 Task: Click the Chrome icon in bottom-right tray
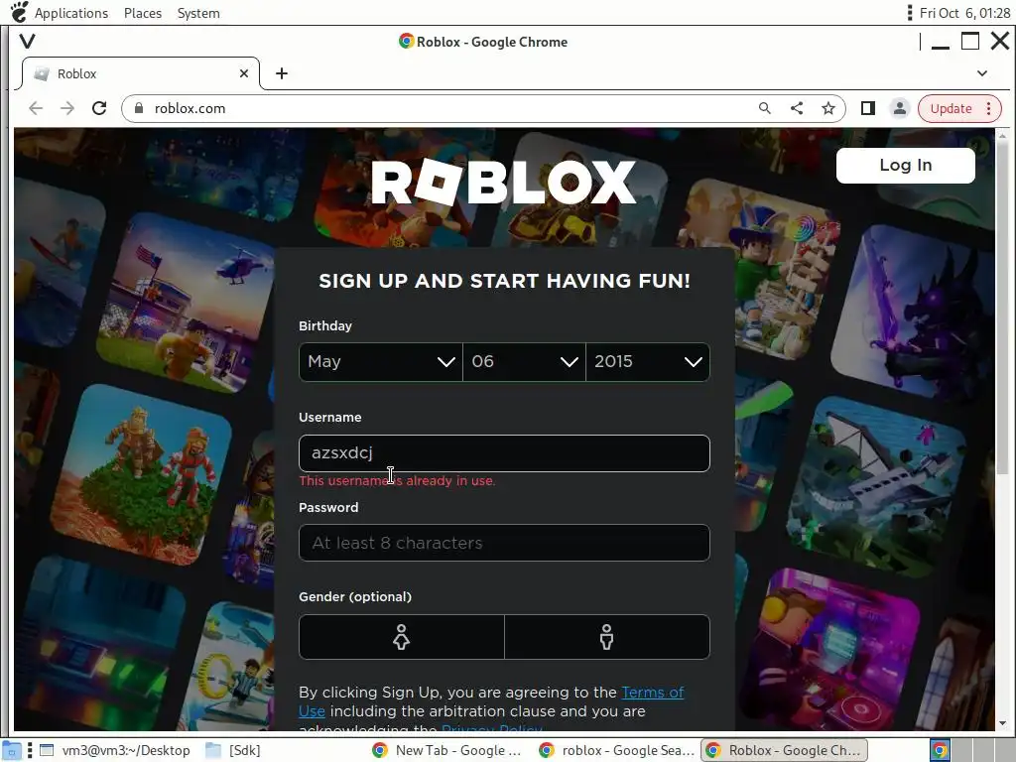click(x=940, y=751)
